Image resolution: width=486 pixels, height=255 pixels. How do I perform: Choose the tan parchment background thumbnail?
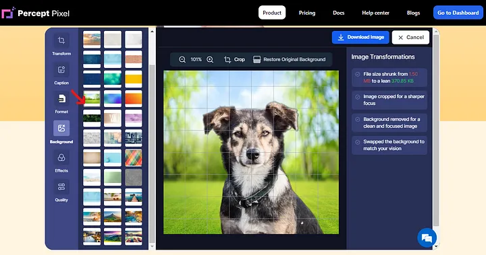pyautogui.click(x=92, y=157)
